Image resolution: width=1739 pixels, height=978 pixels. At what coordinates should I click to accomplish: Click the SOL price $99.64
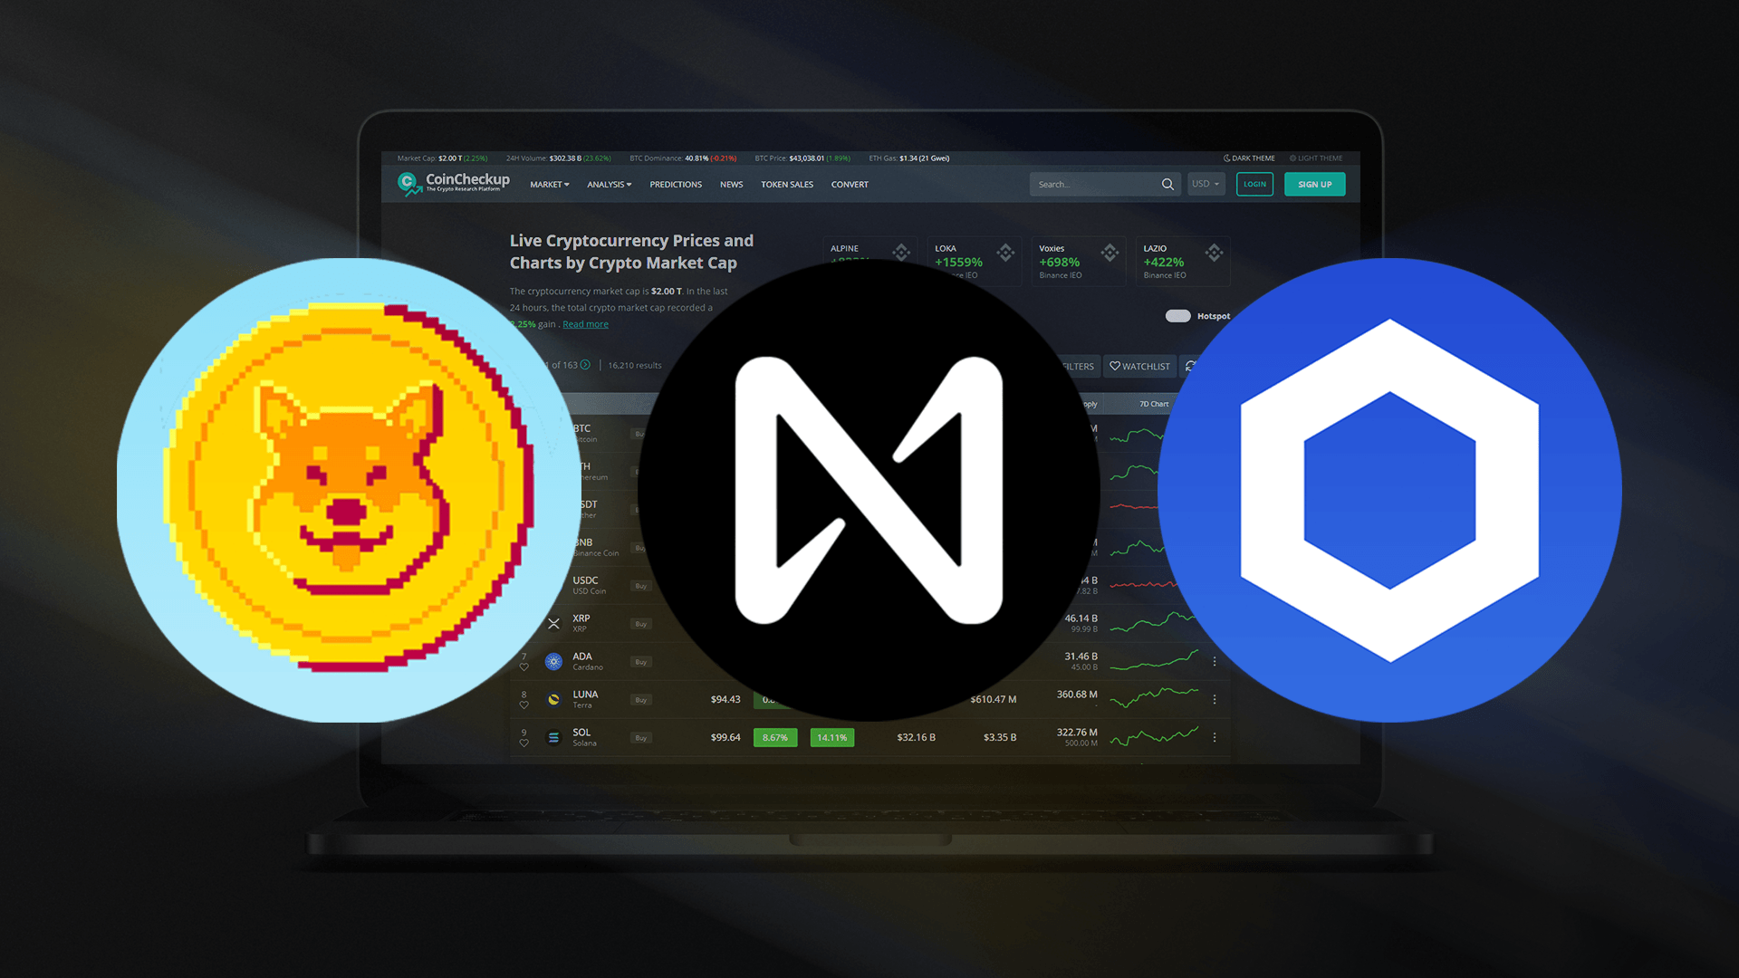tap(725, 737)
